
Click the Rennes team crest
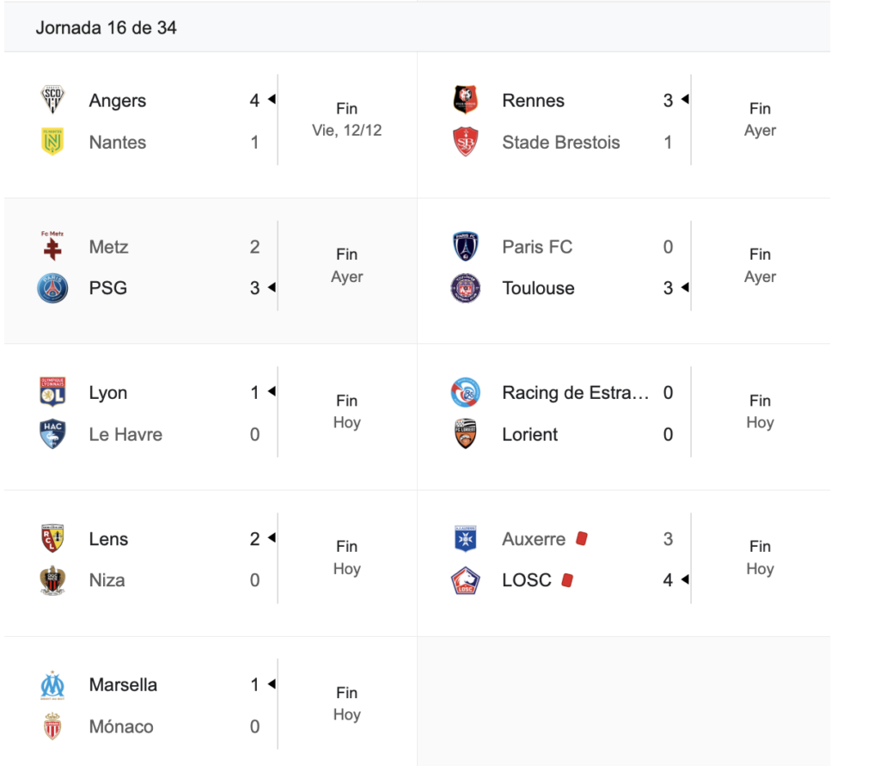coord(466,101)
